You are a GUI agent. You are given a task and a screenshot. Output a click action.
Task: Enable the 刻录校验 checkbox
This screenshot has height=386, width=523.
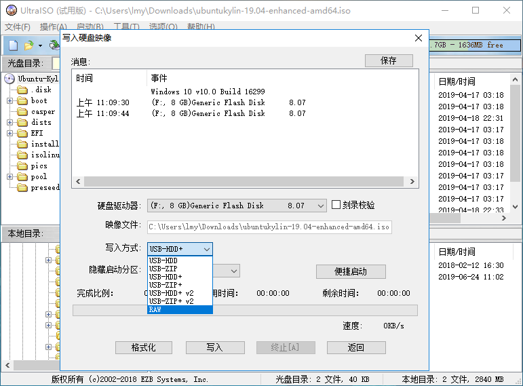[x=336, y=204]
